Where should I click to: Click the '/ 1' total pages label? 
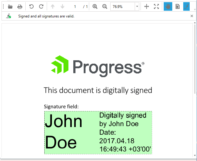pyautogui.click(x=85, y=6)
